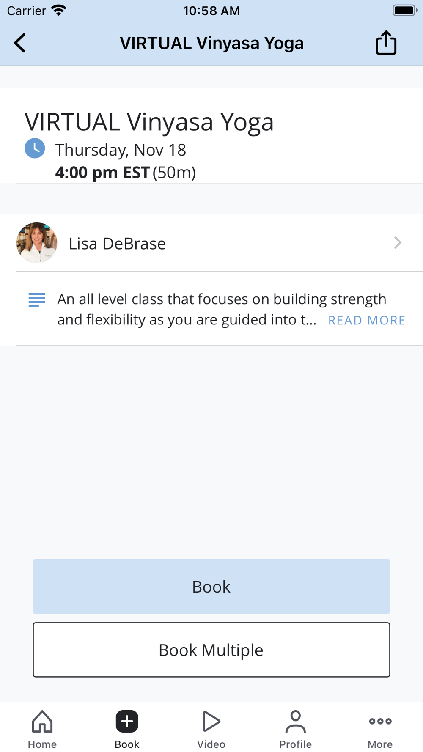Tap the blue clock icon
Viewport: 423px width, 752px height.
point(35,148)
